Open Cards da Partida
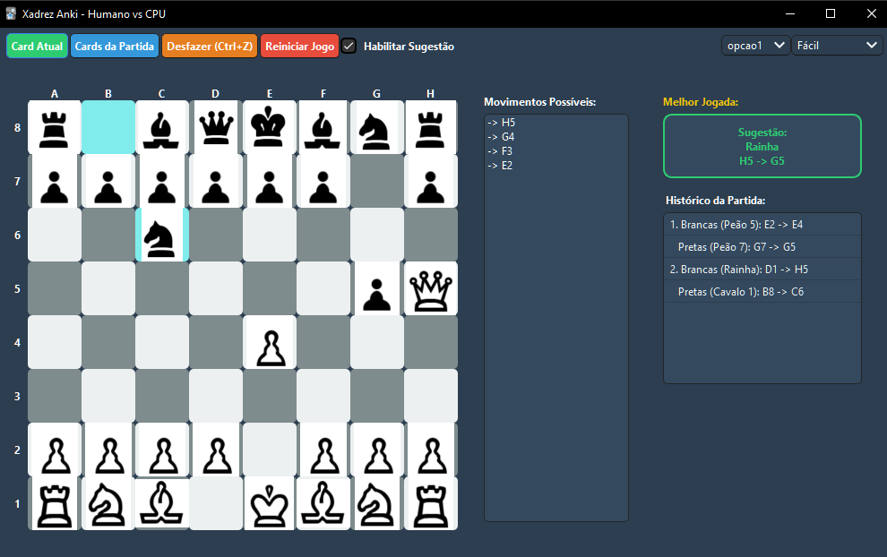 pos(115,46)
